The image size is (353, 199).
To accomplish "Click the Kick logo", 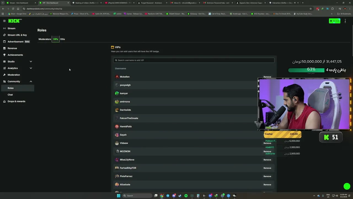I will (x=15, y=21).
